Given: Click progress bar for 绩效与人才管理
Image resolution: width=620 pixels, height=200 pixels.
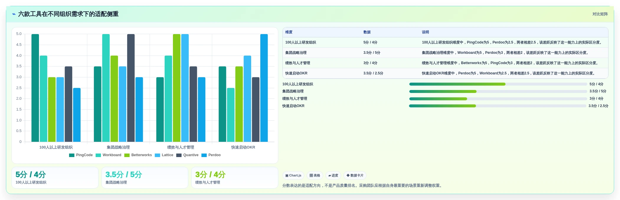Looking at the screenshot, I should 498,99.
